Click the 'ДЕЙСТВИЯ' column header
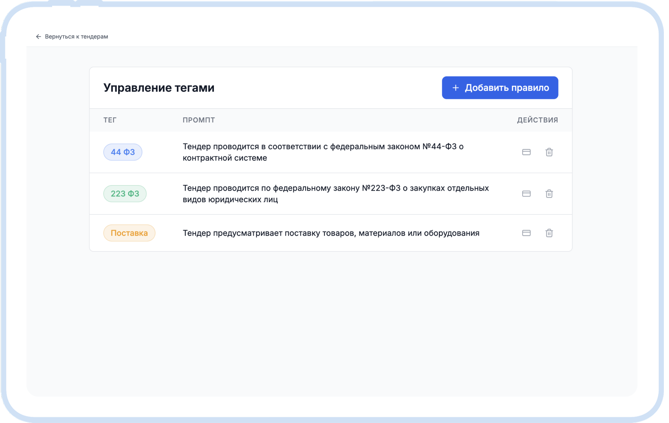The height and width of the screenshot is (423, 669). 537,120
